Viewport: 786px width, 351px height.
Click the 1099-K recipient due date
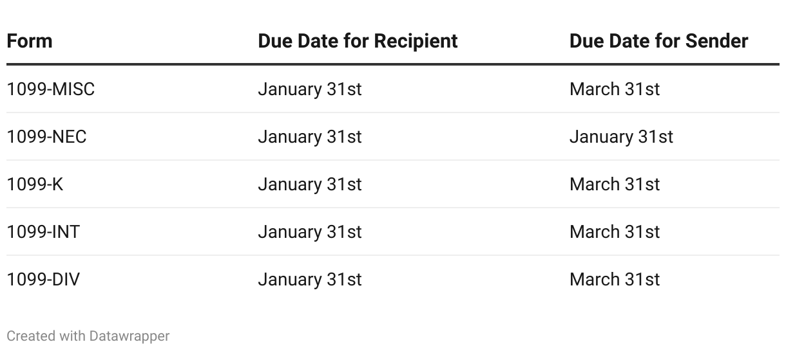[310, 184]
